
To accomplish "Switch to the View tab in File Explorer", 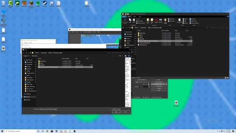I will point(140,16).
